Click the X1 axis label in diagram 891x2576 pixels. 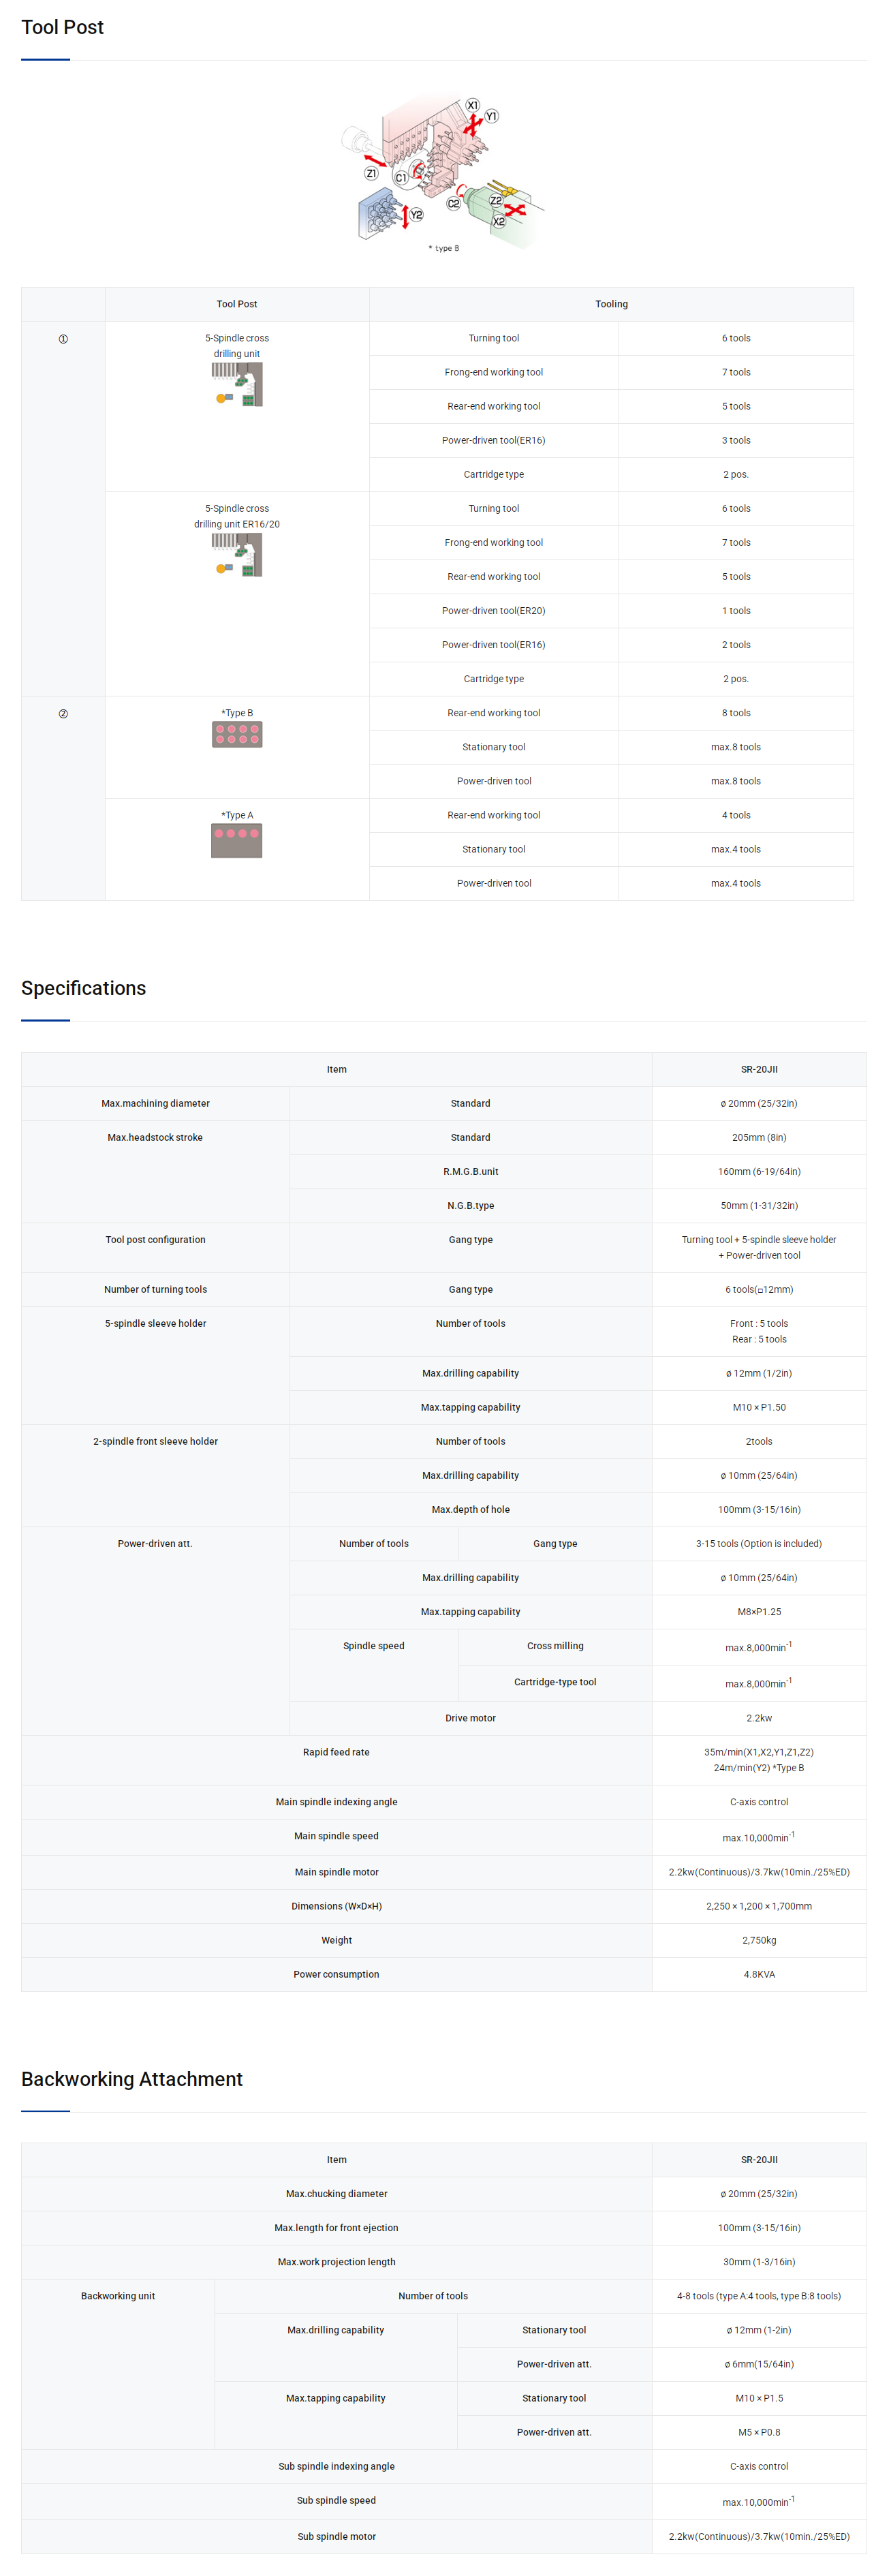tap(473, 105)
